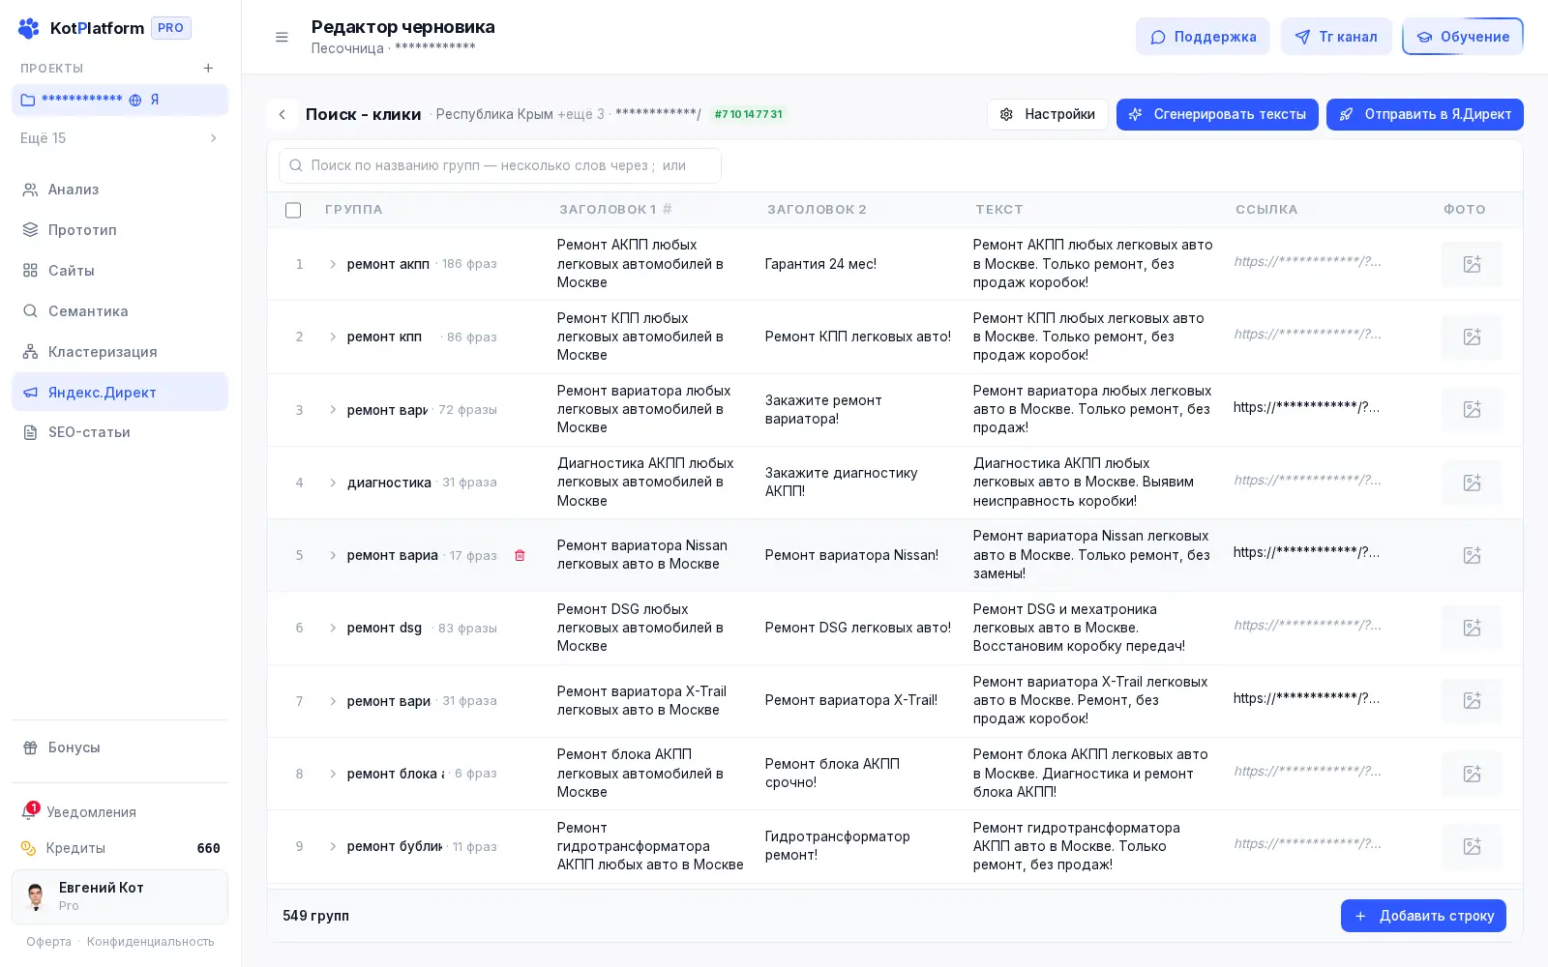
Task: Open the Оферта link
Action: (x=48, y=942)
